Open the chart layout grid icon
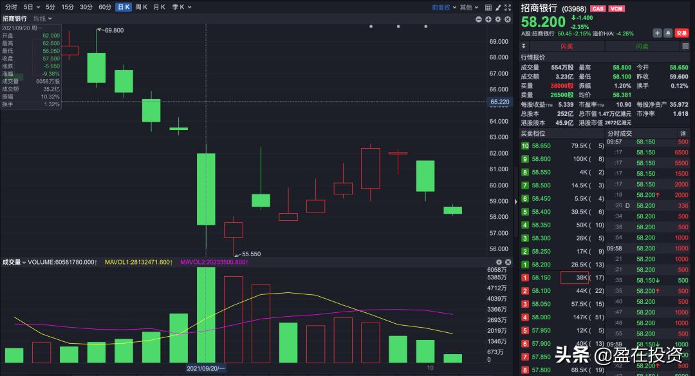This screenshot has width=695, height=376. pos(488,8)
